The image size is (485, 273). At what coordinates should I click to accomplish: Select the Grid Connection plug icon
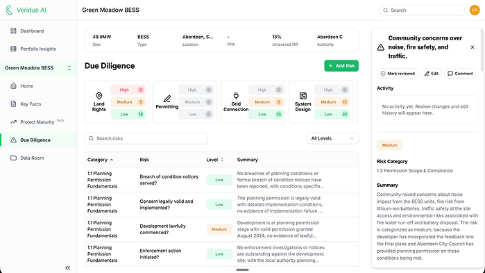click(236, 96)
